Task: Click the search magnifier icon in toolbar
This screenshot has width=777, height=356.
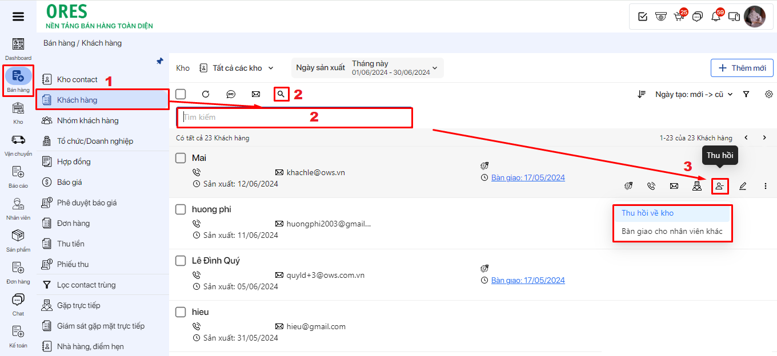Action: tap(281, 94)
